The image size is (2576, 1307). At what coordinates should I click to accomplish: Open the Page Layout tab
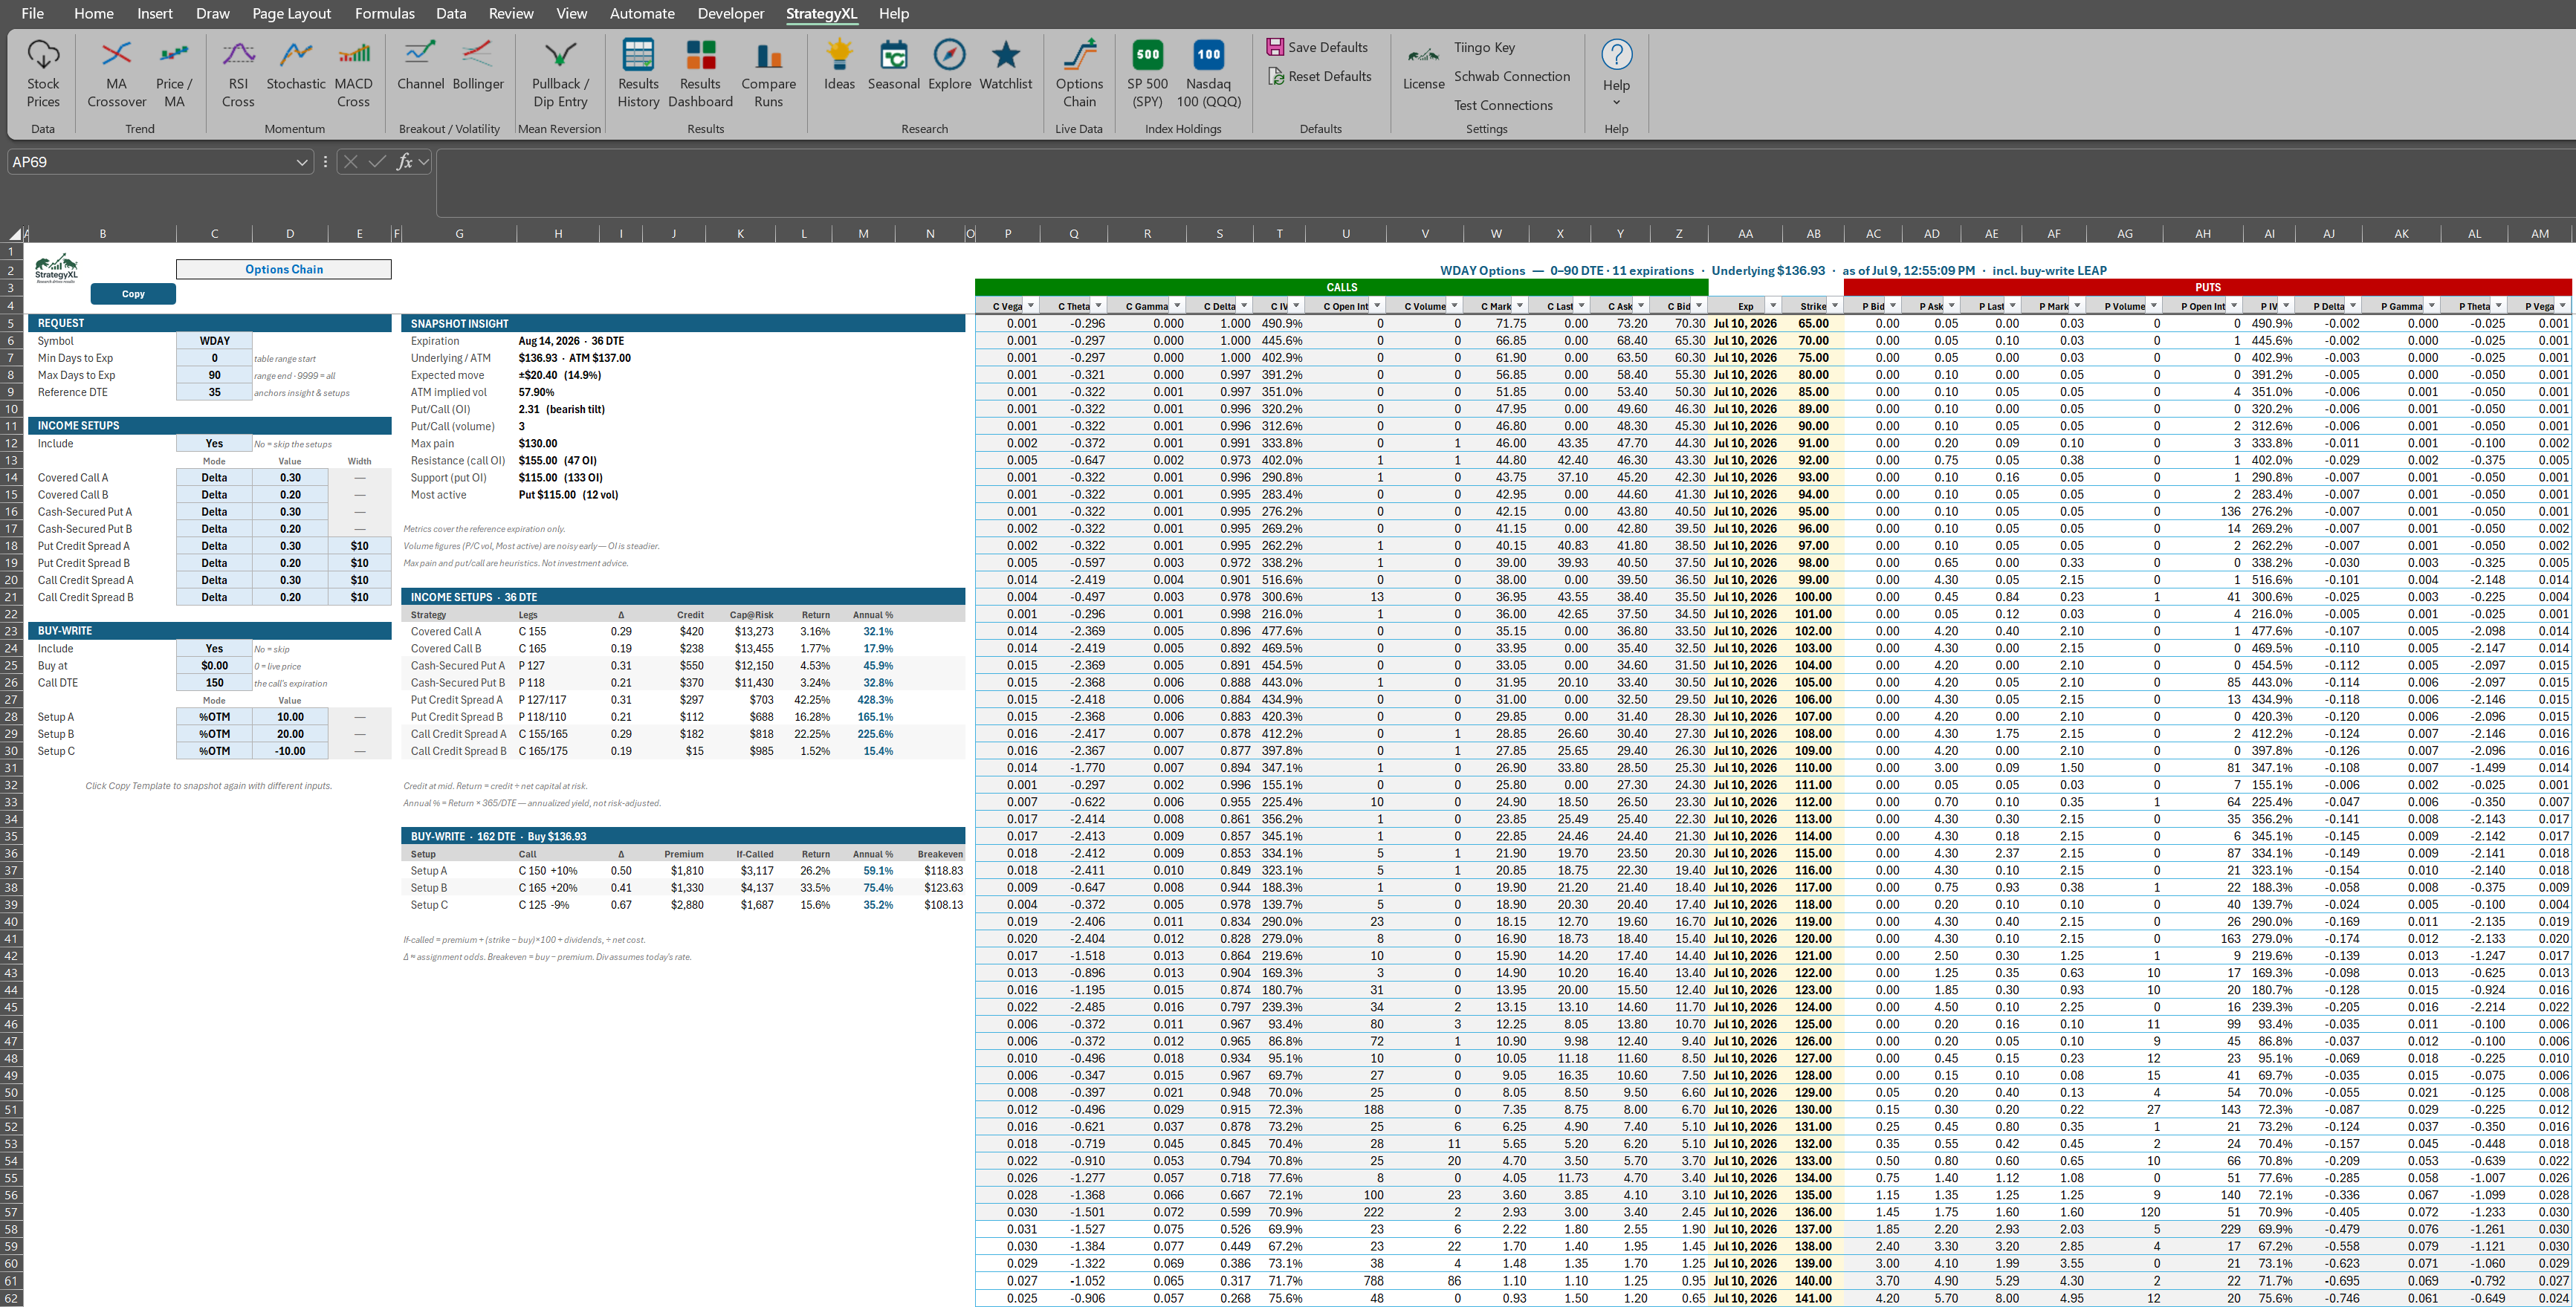291,13
